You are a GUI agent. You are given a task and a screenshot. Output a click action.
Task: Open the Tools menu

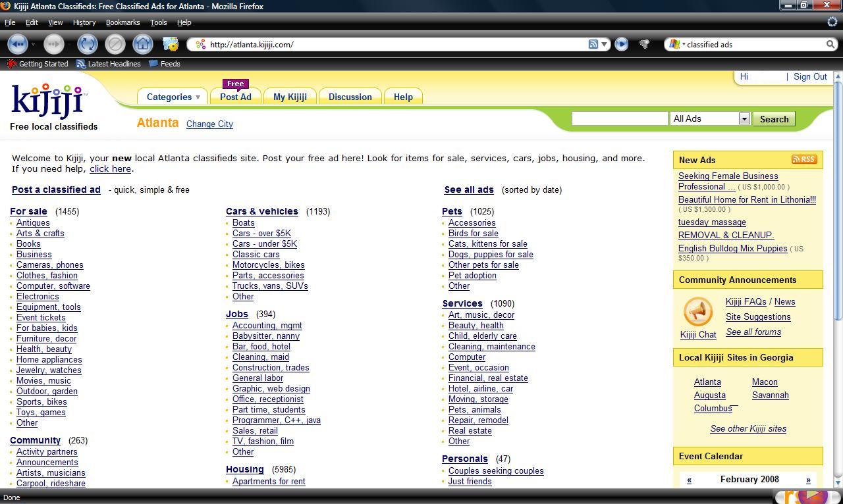coord(159,22)
